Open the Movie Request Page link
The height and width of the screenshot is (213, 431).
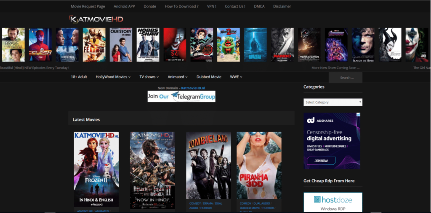[x=88, y=6]
